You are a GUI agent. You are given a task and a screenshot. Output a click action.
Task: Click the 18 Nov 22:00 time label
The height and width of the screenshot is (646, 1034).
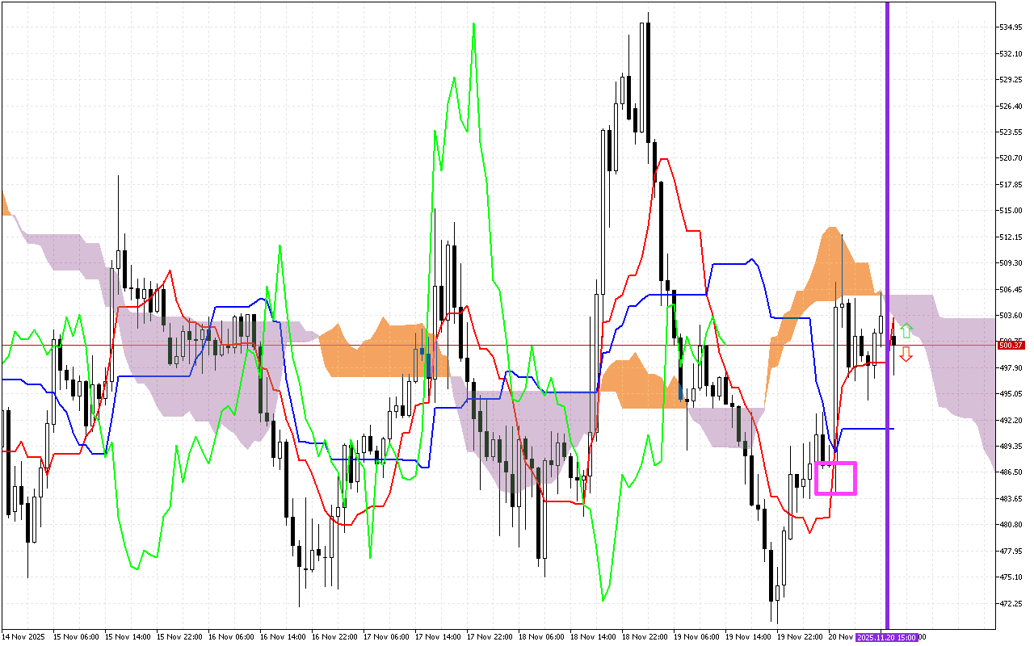click(x=646, y=637)
